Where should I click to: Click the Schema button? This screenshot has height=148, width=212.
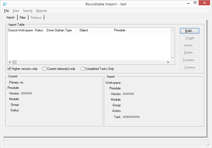(x=189, y=67)
